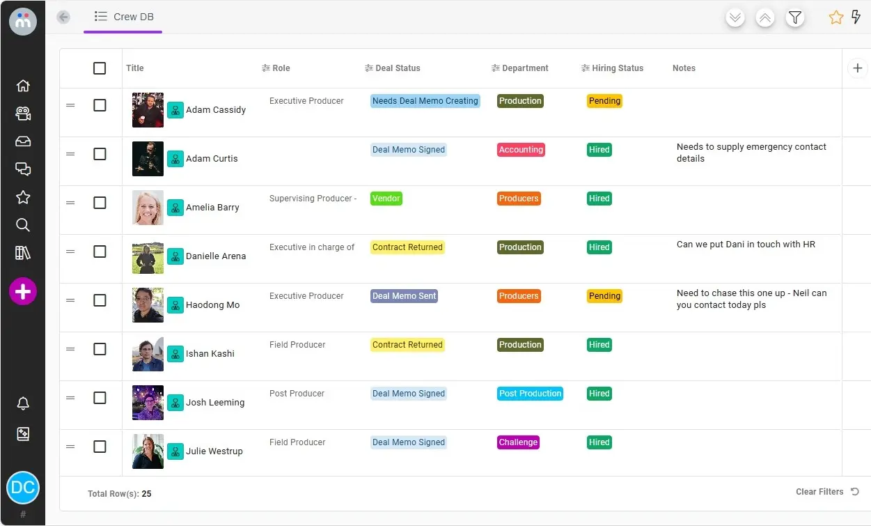Image resolution: width=871 pixels, height=526 pixels.
Task: Open the Deal Status column header options
Action: (x=393, y=68)
